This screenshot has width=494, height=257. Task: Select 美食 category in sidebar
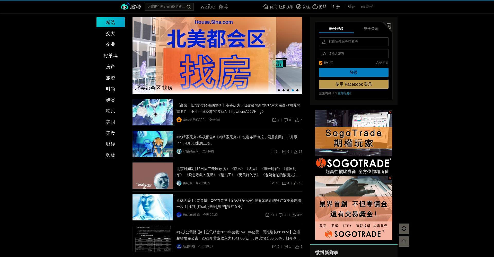coord(111,133)
